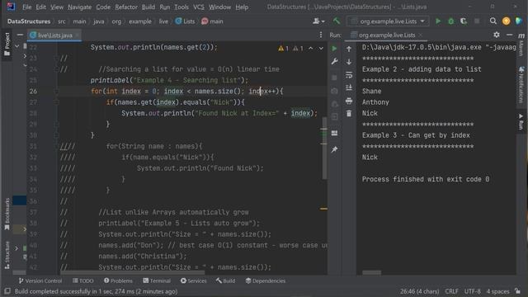528x297 pixels.
Task: Switch to the live\Lists.java editor tab
Action: point(55,35)
